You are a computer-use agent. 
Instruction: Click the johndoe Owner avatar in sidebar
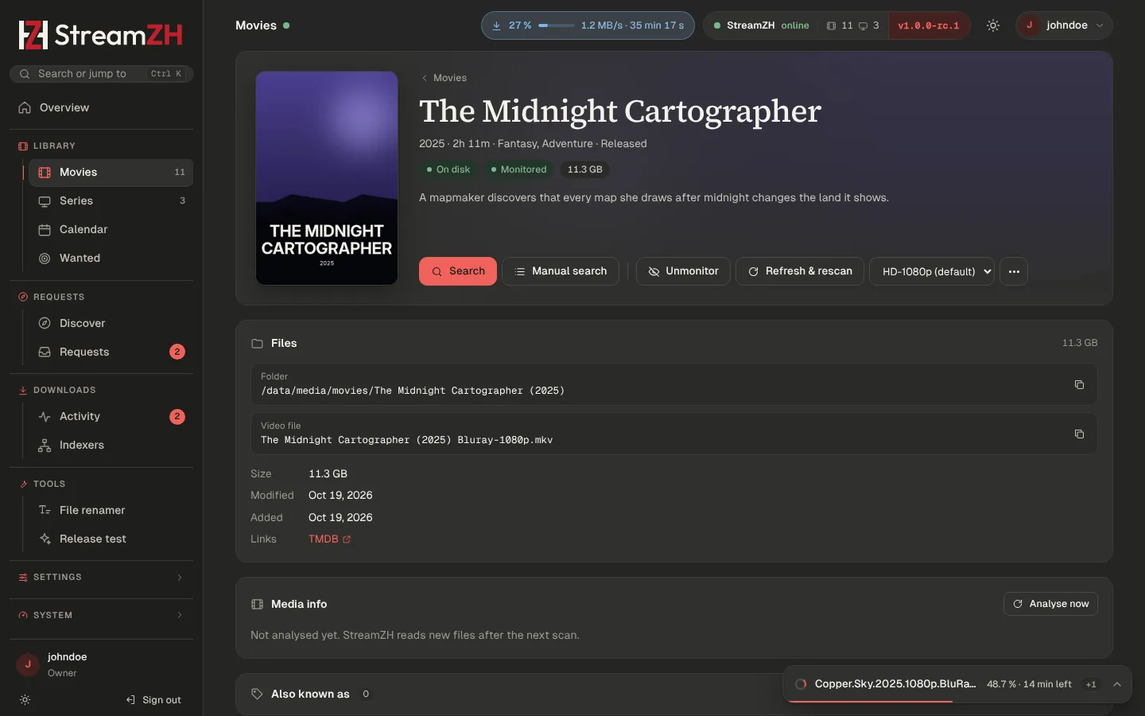click(x=28, y=664)
